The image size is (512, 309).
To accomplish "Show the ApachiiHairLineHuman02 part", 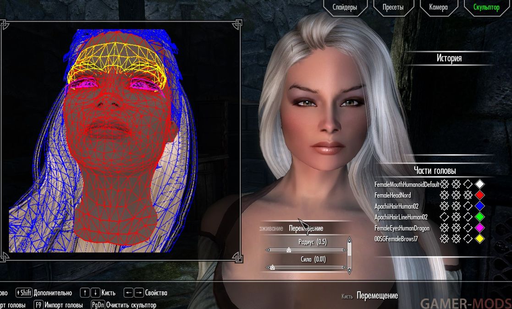I will pyautogui.click(x=444, y=217).
